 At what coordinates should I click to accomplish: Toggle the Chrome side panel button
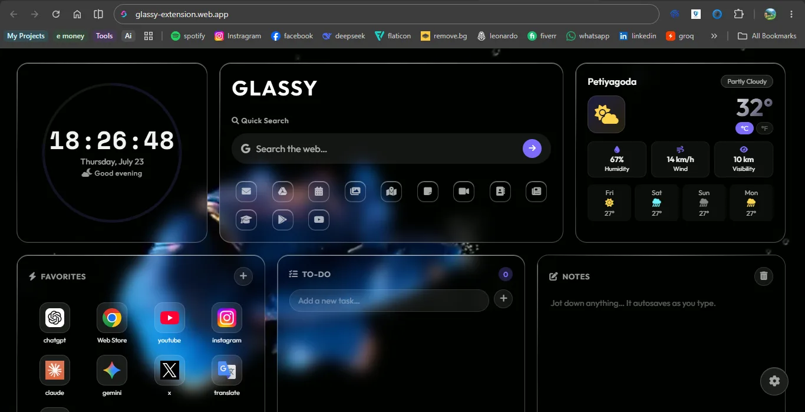pyautogui.click(x=98, y=14)
